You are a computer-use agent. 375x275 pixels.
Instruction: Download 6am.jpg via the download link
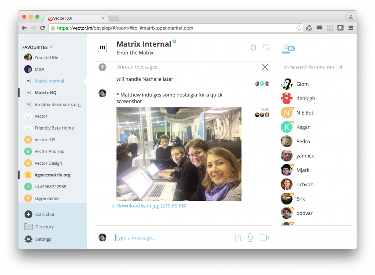pyautogui.click(x=149, y=206)
